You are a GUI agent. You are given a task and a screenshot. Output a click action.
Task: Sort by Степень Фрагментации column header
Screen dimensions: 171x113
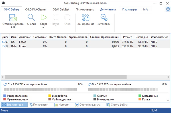point(105,37)
